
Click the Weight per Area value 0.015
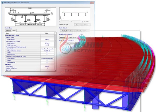47,45
